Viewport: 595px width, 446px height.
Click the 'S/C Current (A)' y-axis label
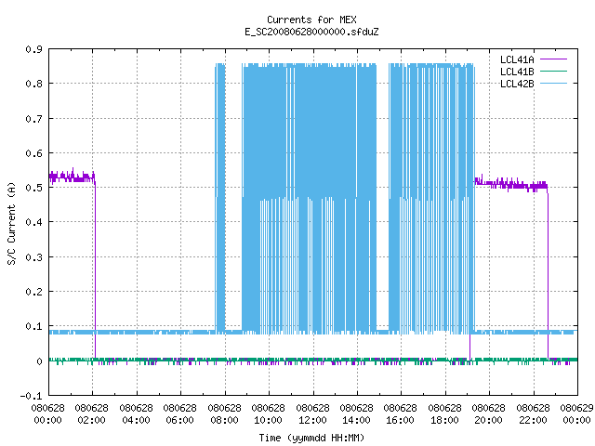click(12, 223)
